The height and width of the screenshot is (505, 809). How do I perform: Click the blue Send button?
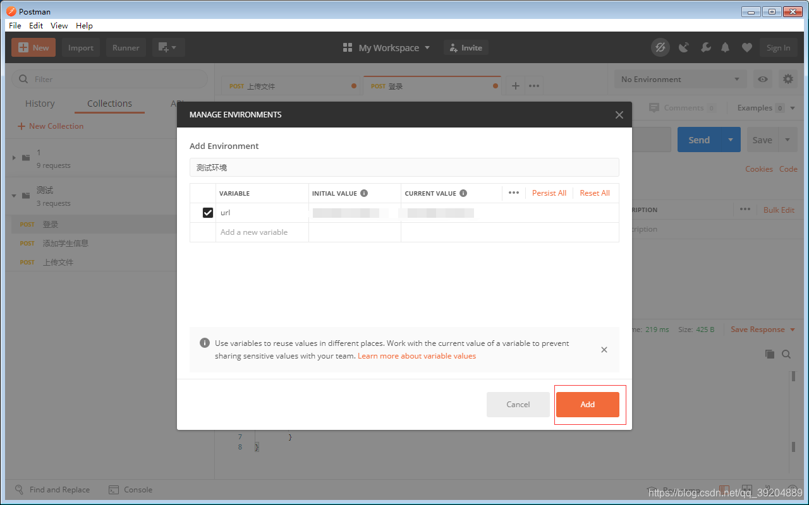(699, 140)
